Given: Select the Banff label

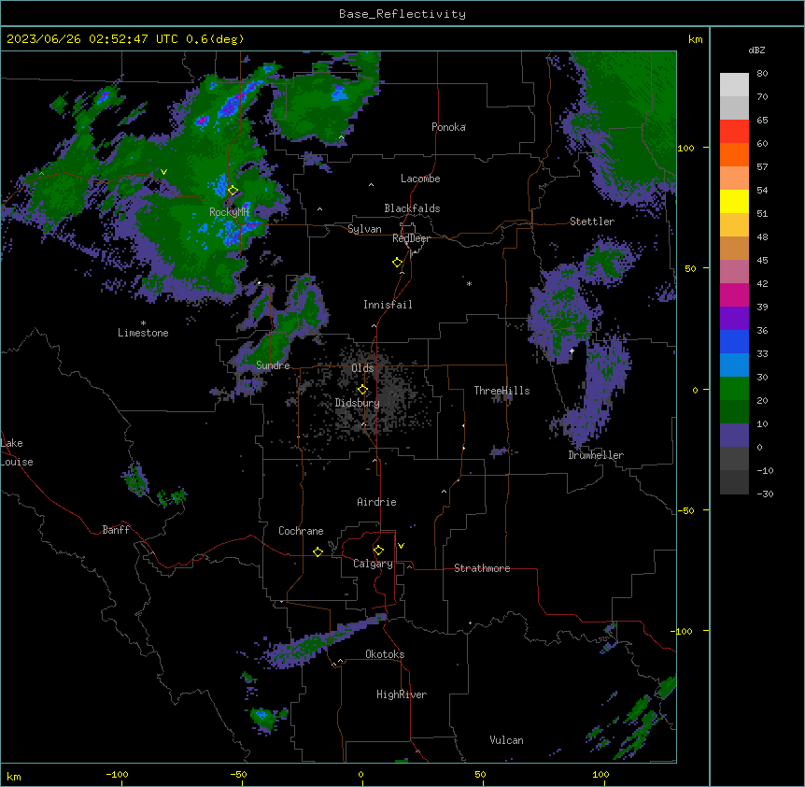Looking at the screenshot, I should (x=116, y=530).
